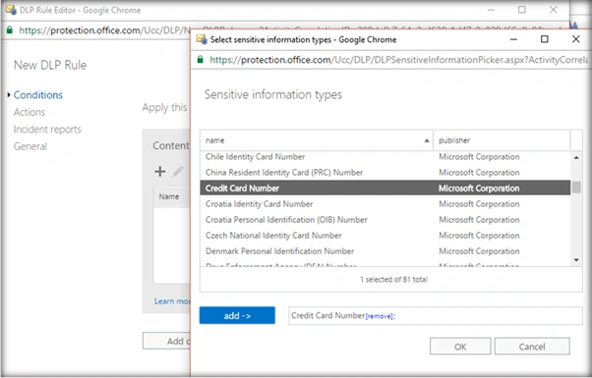Screen dimensions: 592x378
Task: Select Croatia Identity Card Number row
Action: (385, 204)
